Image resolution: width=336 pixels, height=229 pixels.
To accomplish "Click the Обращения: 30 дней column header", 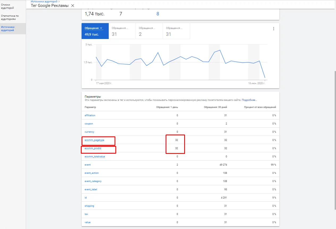I will 215,107.
